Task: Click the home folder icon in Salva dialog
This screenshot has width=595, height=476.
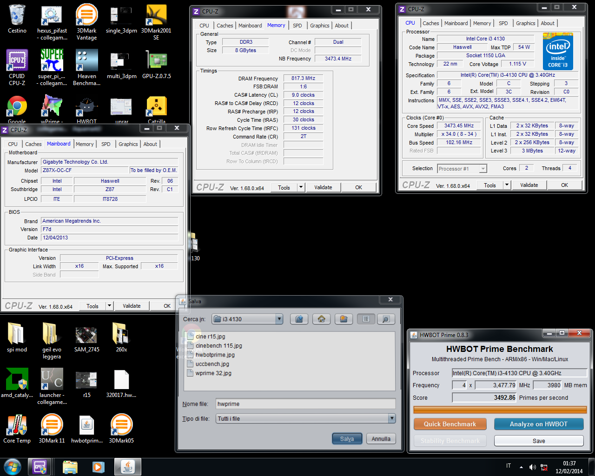Action: [322, 319]
